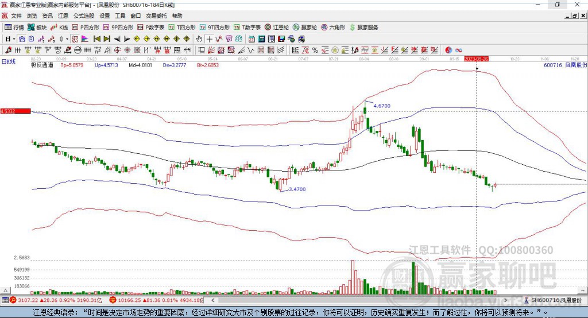This screenshot has height=318, width=588.
Task: Click the 极反通道 indicator label
Action: (x=42, y=65)
